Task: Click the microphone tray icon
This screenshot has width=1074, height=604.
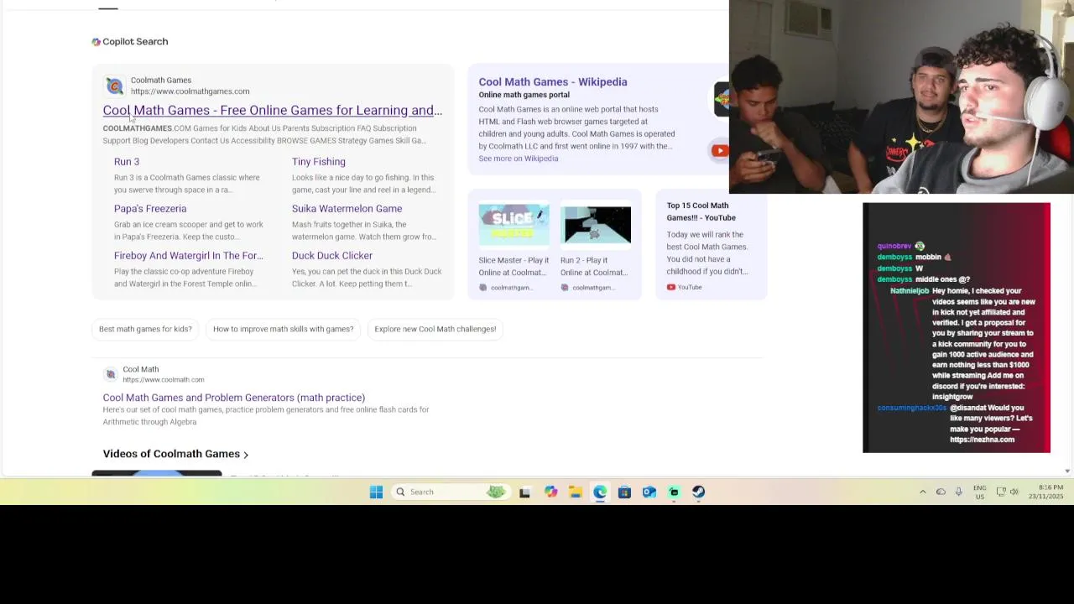Action: click(958, 492)
